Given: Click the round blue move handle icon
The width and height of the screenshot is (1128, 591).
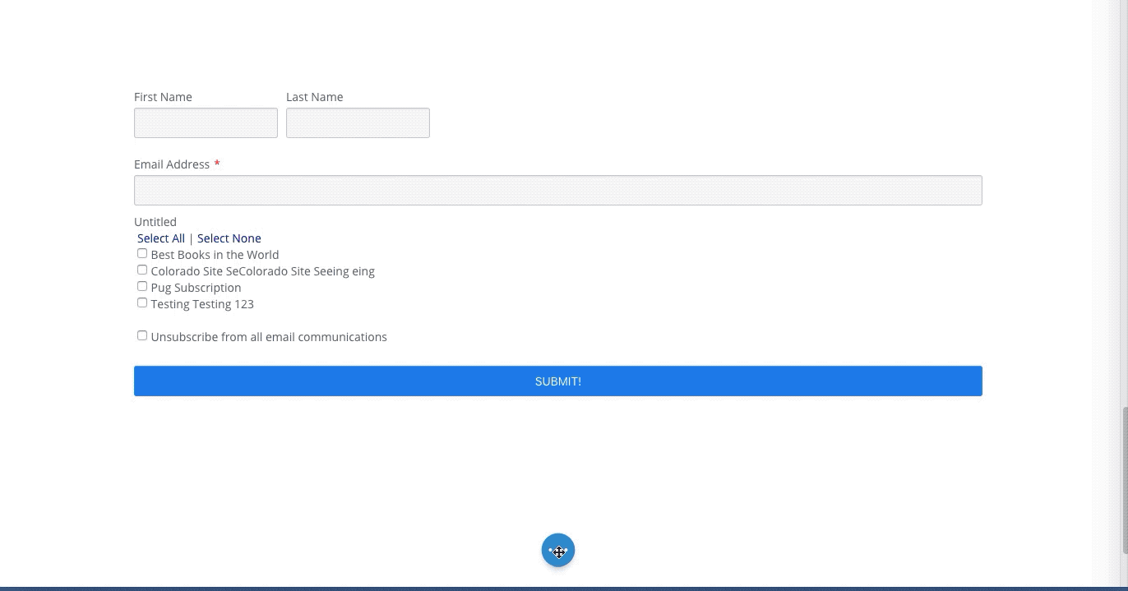Looking at the screenshot, I should (558, 551).
